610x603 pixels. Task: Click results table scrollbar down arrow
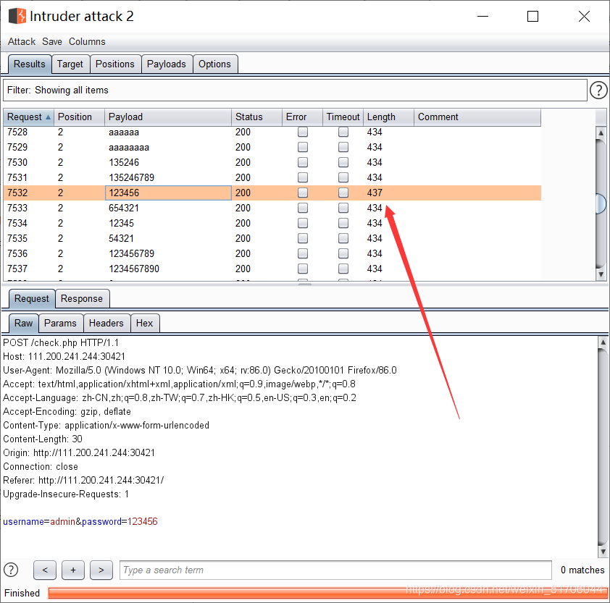point(601,274)
